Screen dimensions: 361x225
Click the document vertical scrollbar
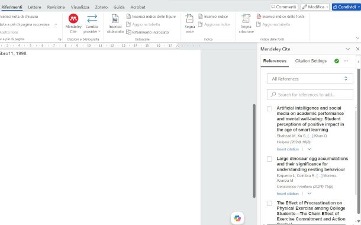pos(254,151)
